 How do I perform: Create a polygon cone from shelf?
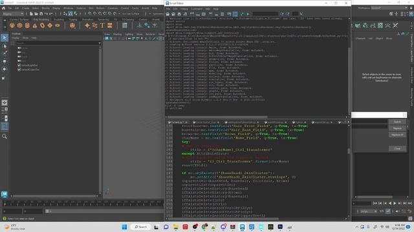coord(35,26)
